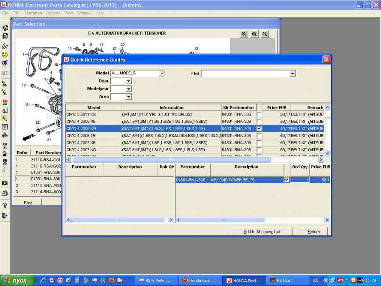
Task: Click the EN language indicator
Action: click(x=316, y=280)
